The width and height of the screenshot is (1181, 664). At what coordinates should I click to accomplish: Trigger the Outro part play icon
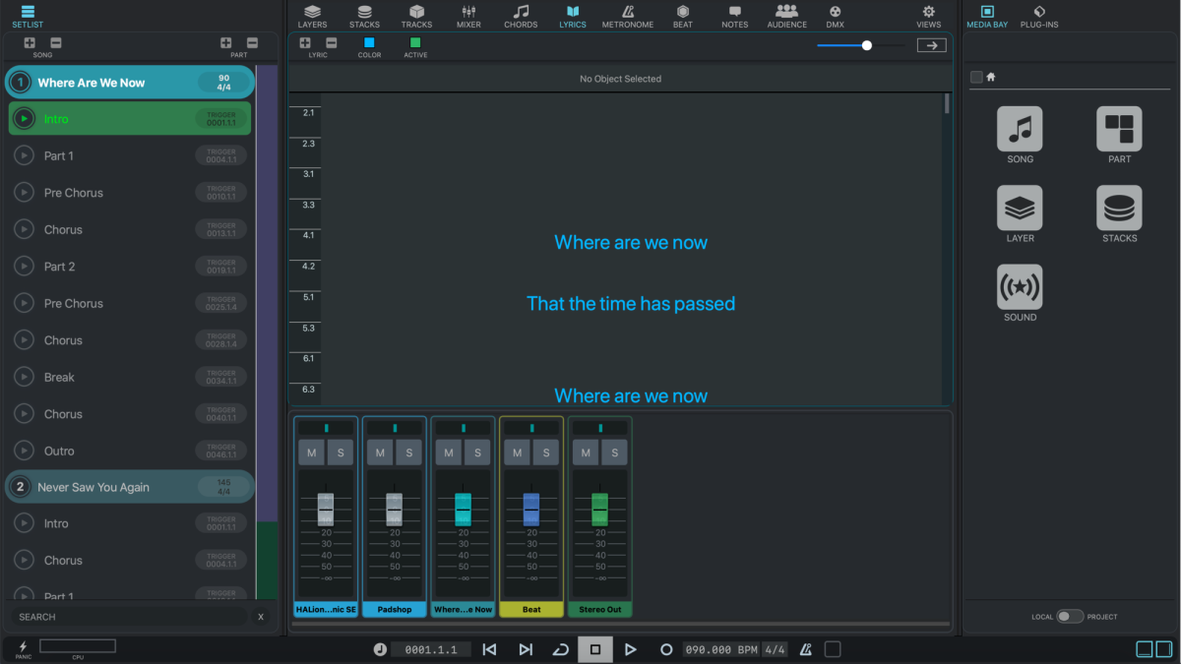pos(24,451)
